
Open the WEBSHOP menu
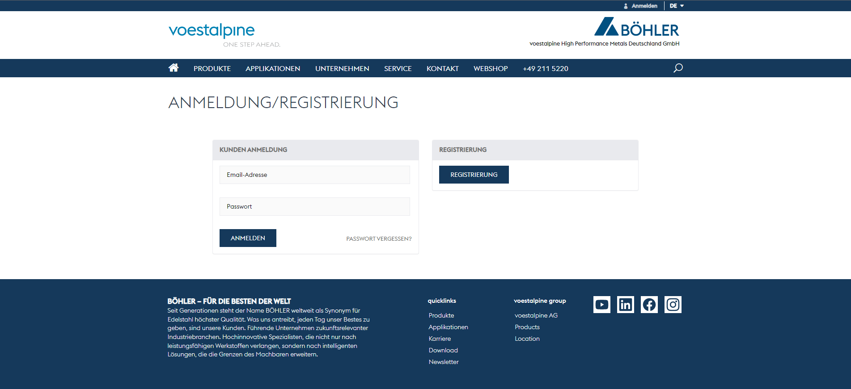[491, 68]
